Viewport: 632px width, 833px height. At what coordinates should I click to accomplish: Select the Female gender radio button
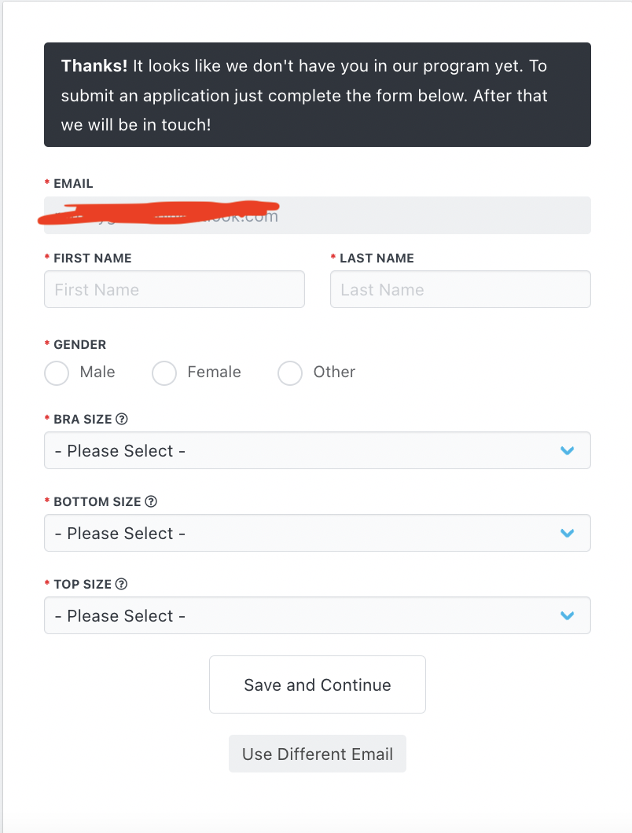(164, 373)
